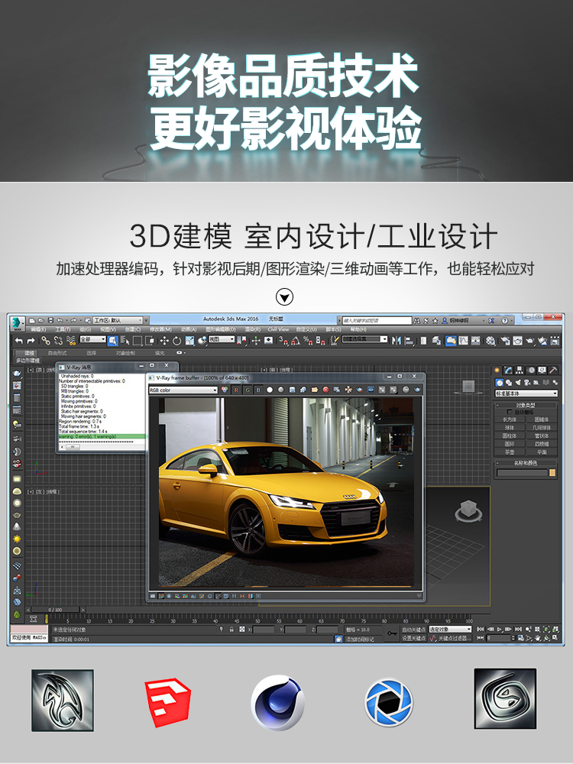Create a 平面 plane primitive
Screen dimensions: 573x764
542,452
